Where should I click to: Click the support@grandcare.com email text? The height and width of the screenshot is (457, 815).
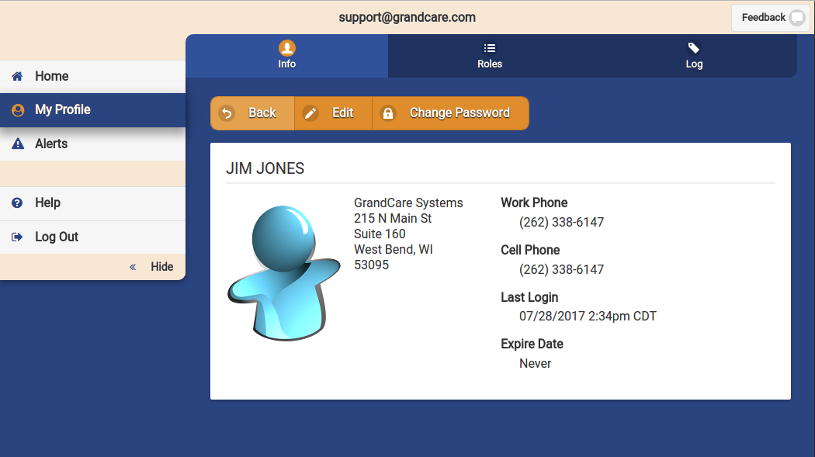pyautogui.click(x=407, y=17)
